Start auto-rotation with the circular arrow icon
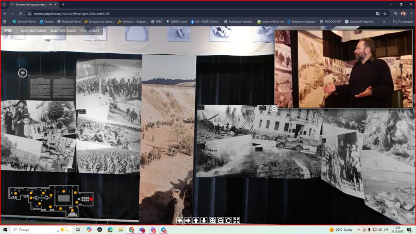416x234 pixels. coord(228,221)
